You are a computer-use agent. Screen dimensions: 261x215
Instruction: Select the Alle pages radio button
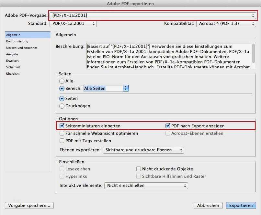point(62,81)
